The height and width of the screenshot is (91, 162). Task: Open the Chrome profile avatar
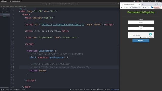[x=152, y=7]
